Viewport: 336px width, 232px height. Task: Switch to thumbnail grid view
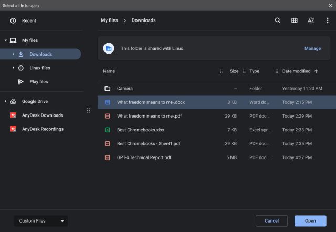pyautogui.click(x=295, y=20)
